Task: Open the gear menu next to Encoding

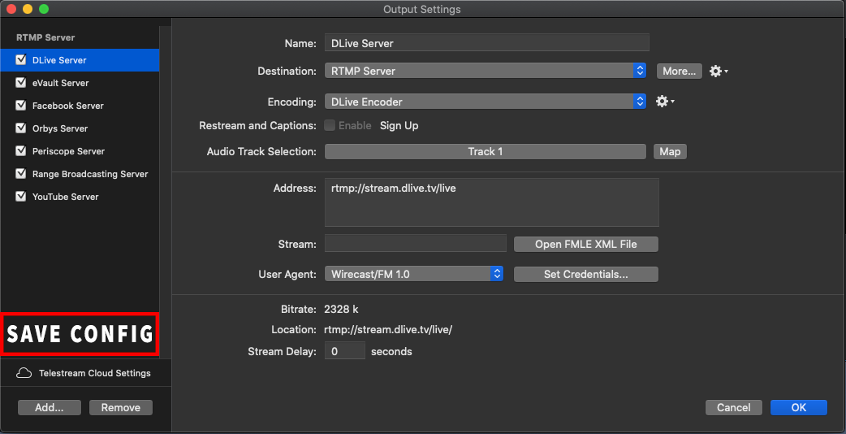Action: [x=665, y=102]
